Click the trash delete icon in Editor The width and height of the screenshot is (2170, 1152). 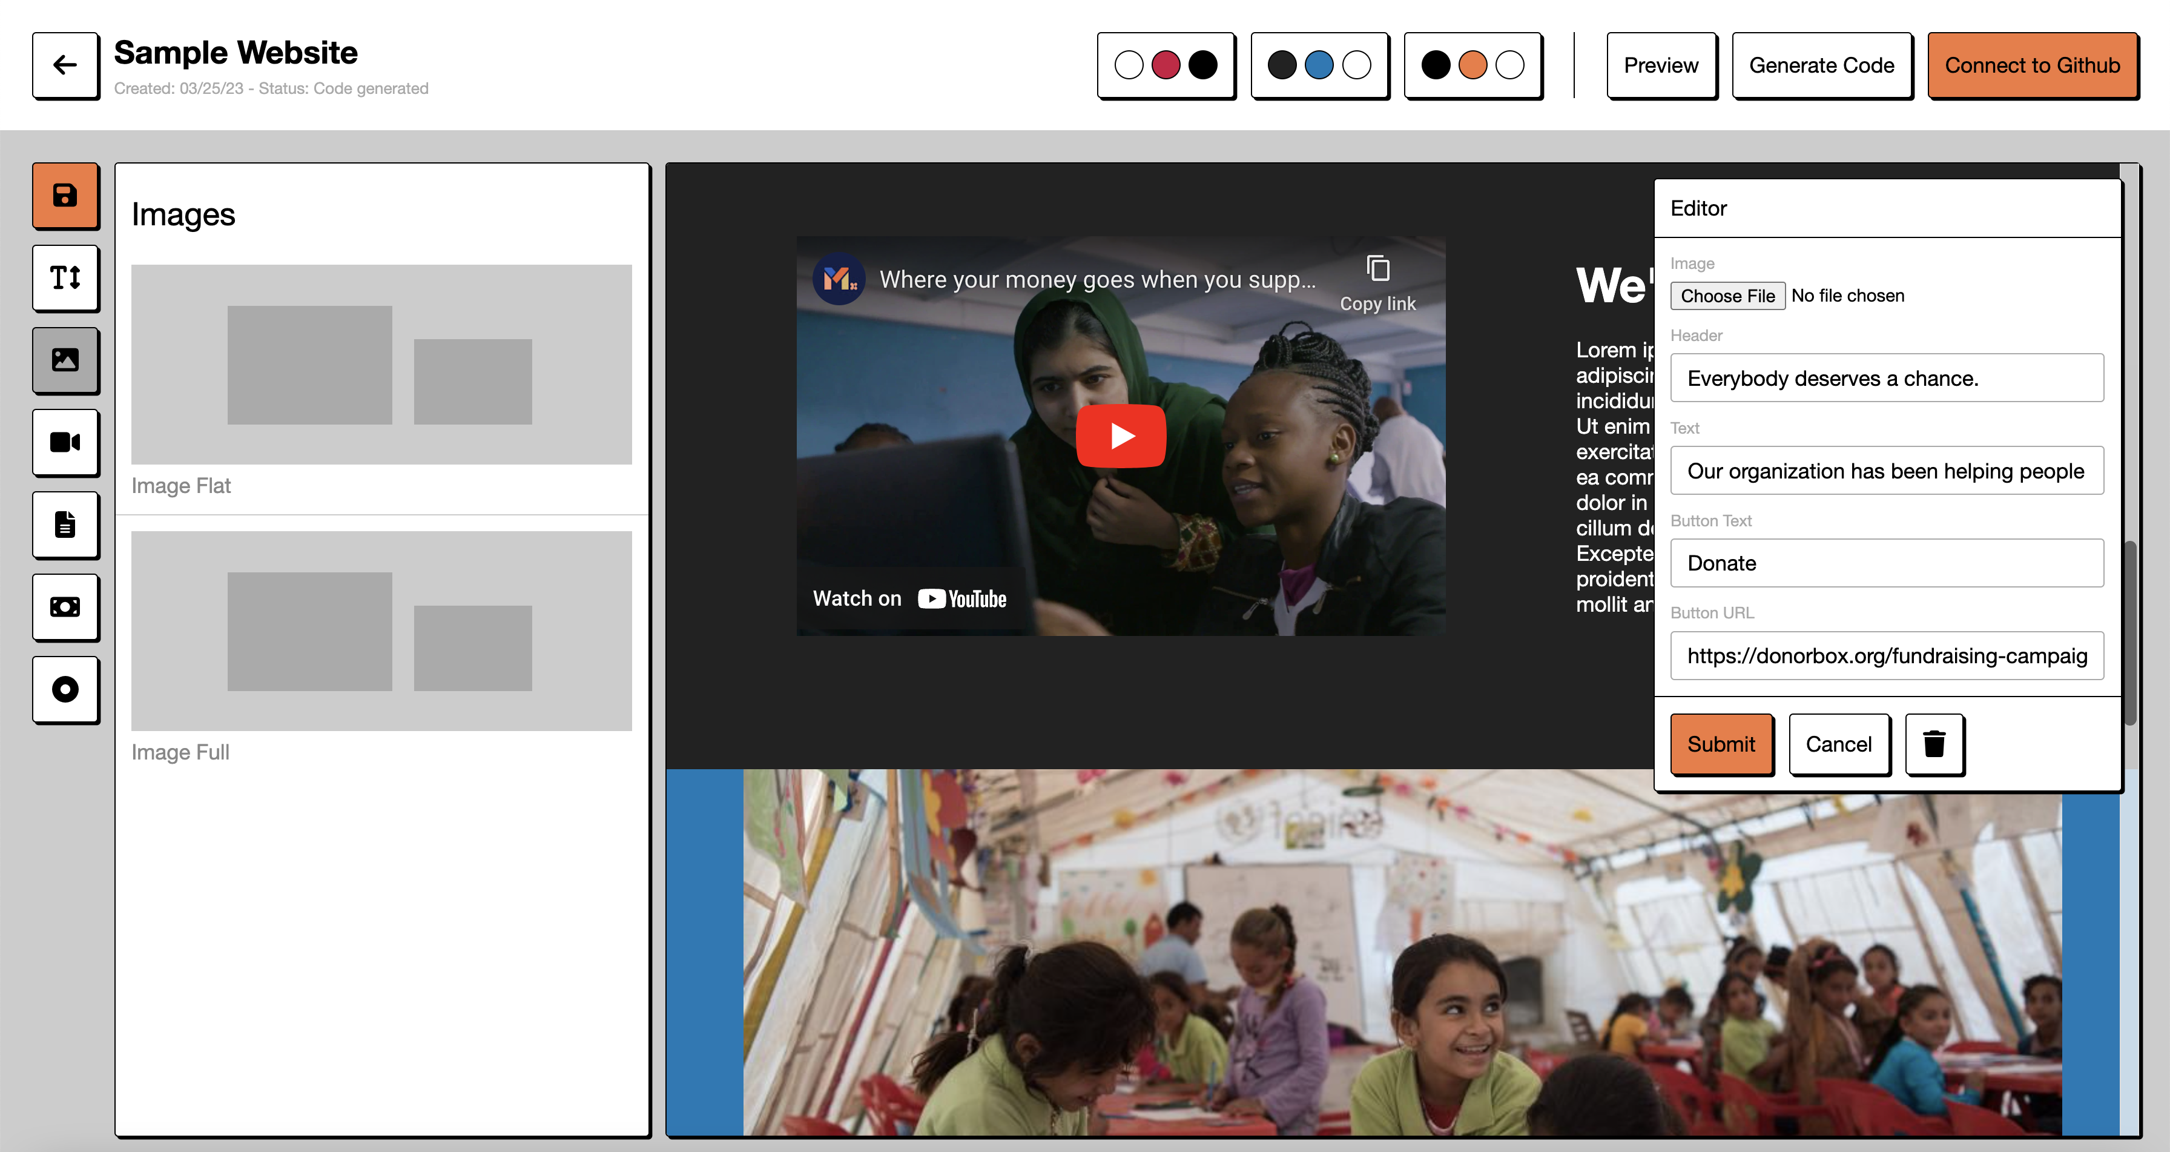tap(1934, 743)
